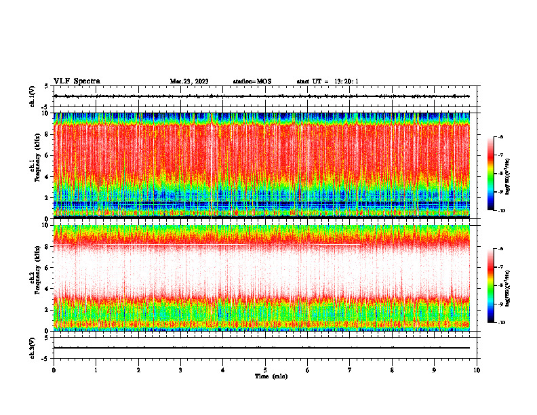
Task: Click the ch.1 frequency axis "4" tick label
Action: [x=47, y=177]
